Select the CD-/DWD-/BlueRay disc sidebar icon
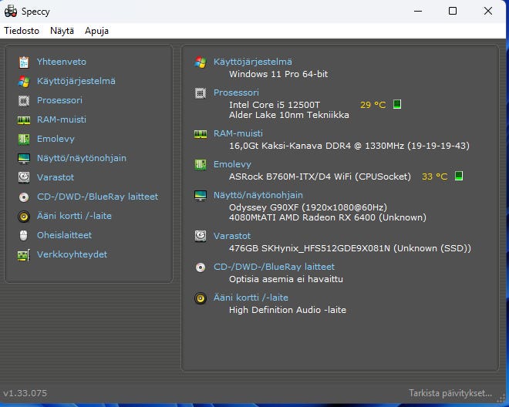 point(24,197)
